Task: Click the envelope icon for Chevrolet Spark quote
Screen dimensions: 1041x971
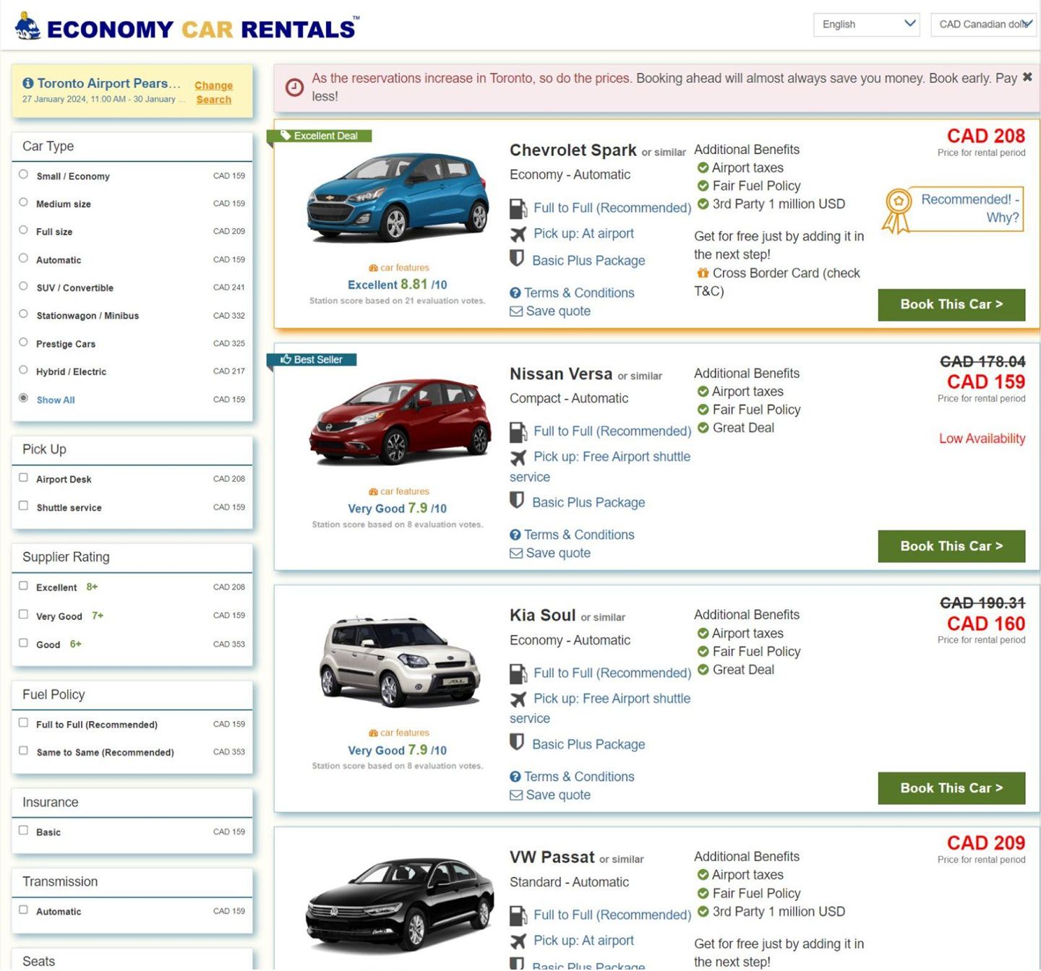Action: pyautogui.click(x=516, y=311)
